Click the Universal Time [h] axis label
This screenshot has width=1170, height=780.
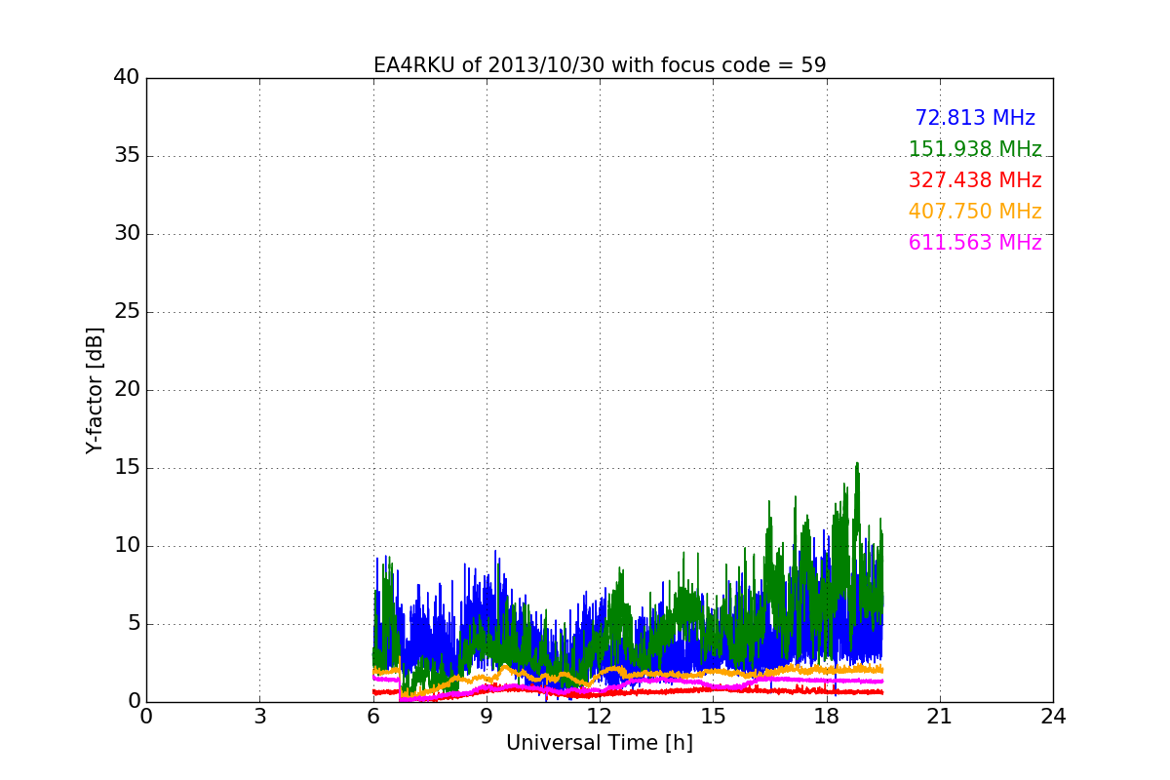tap(600, 743)
